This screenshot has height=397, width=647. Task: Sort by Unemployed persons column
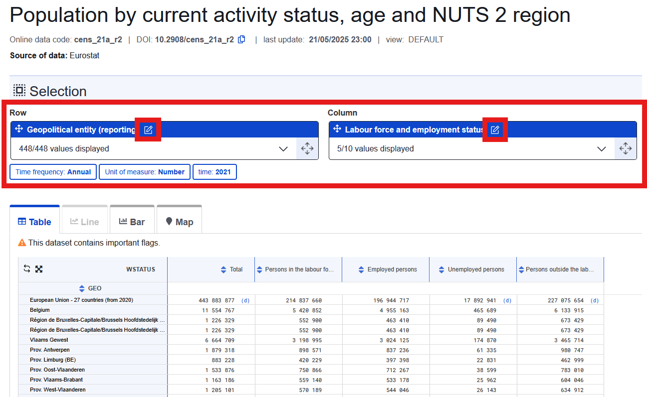pyautogui.click(x=441, y=269)
